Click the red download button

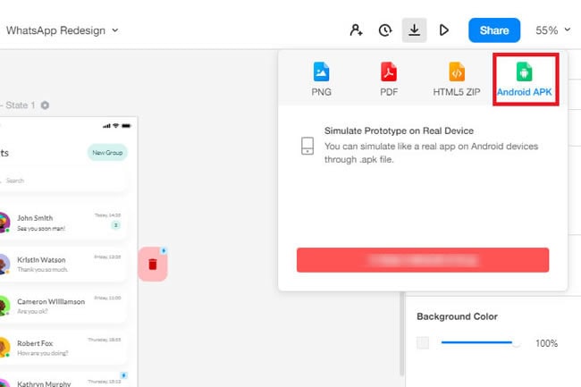(x=423, y=260)
